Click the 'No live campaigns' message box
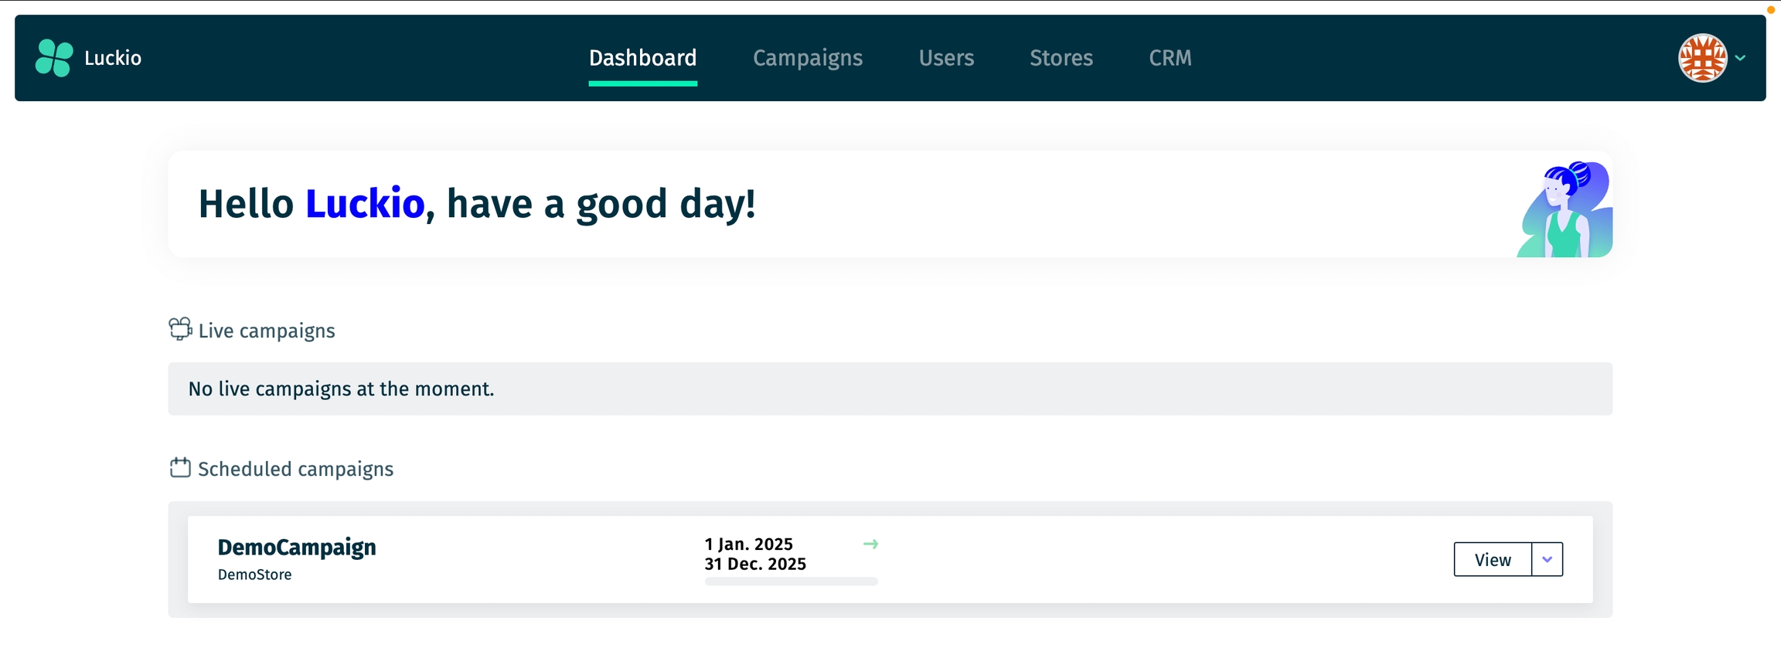The height and width of the screenshot is (658, 1781). (890, 389)
